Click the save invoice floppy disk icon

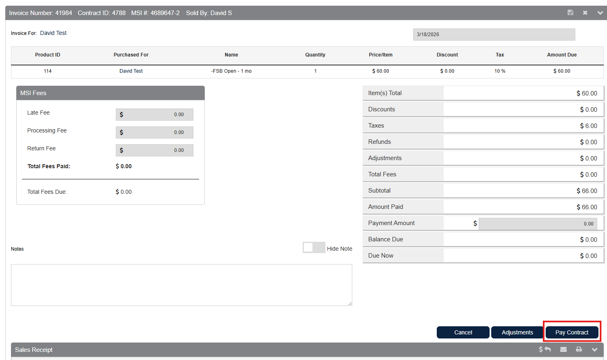(x=570, y=13)
